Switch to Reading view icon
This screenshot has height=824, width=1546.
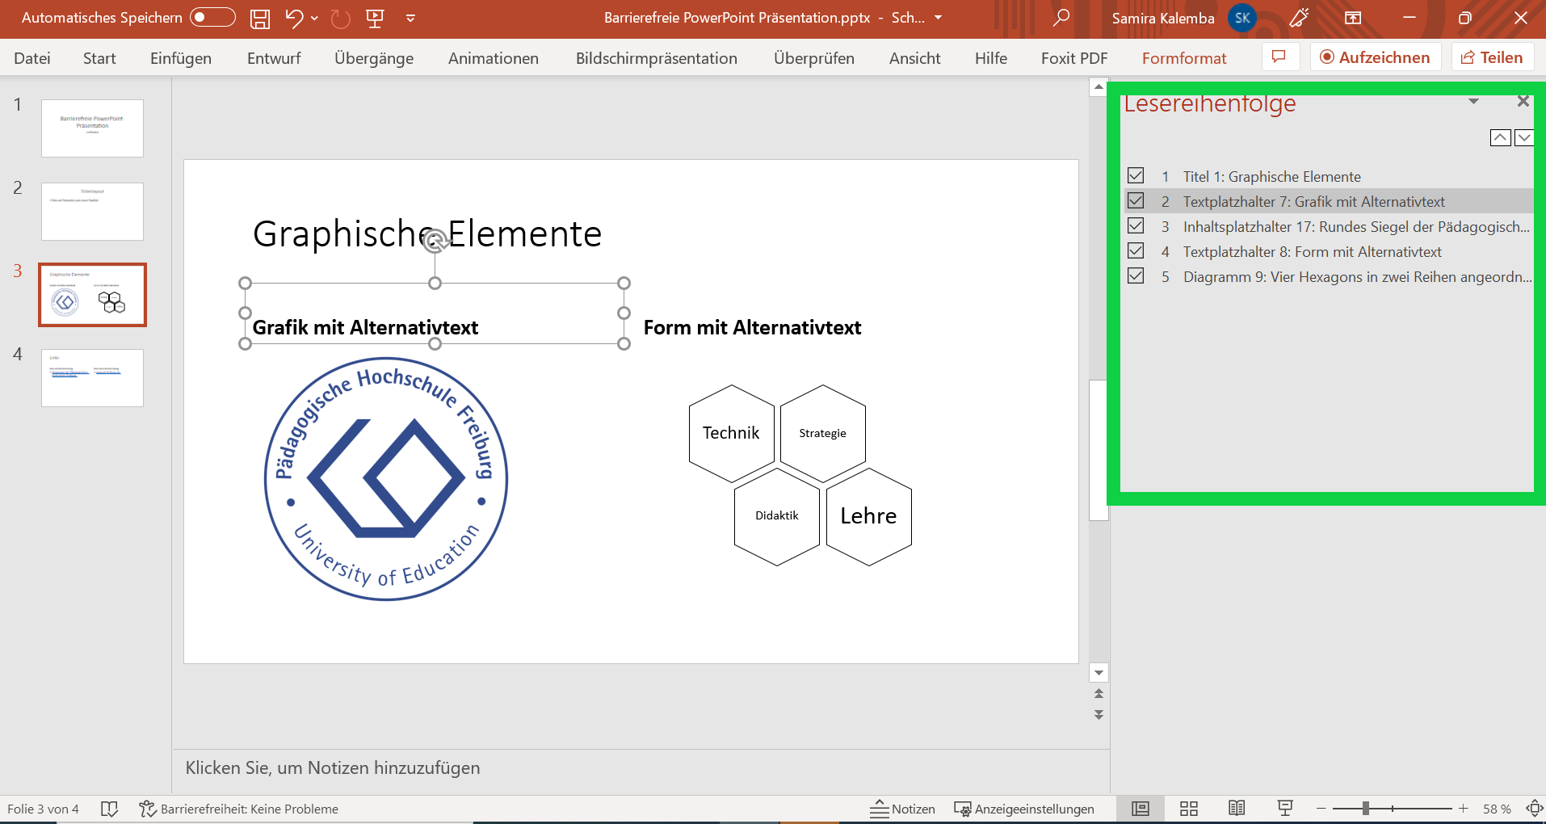tap(1237, 809)
